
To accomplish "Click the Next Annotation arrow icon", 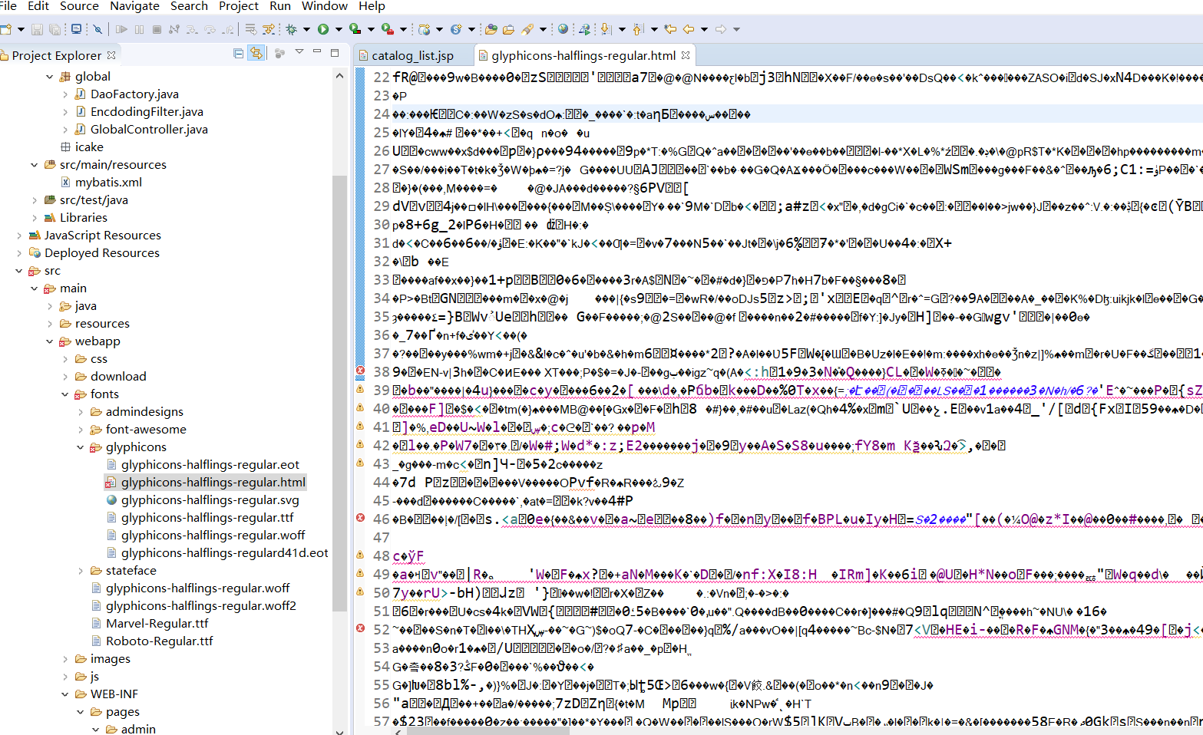I will click(606, 29).
